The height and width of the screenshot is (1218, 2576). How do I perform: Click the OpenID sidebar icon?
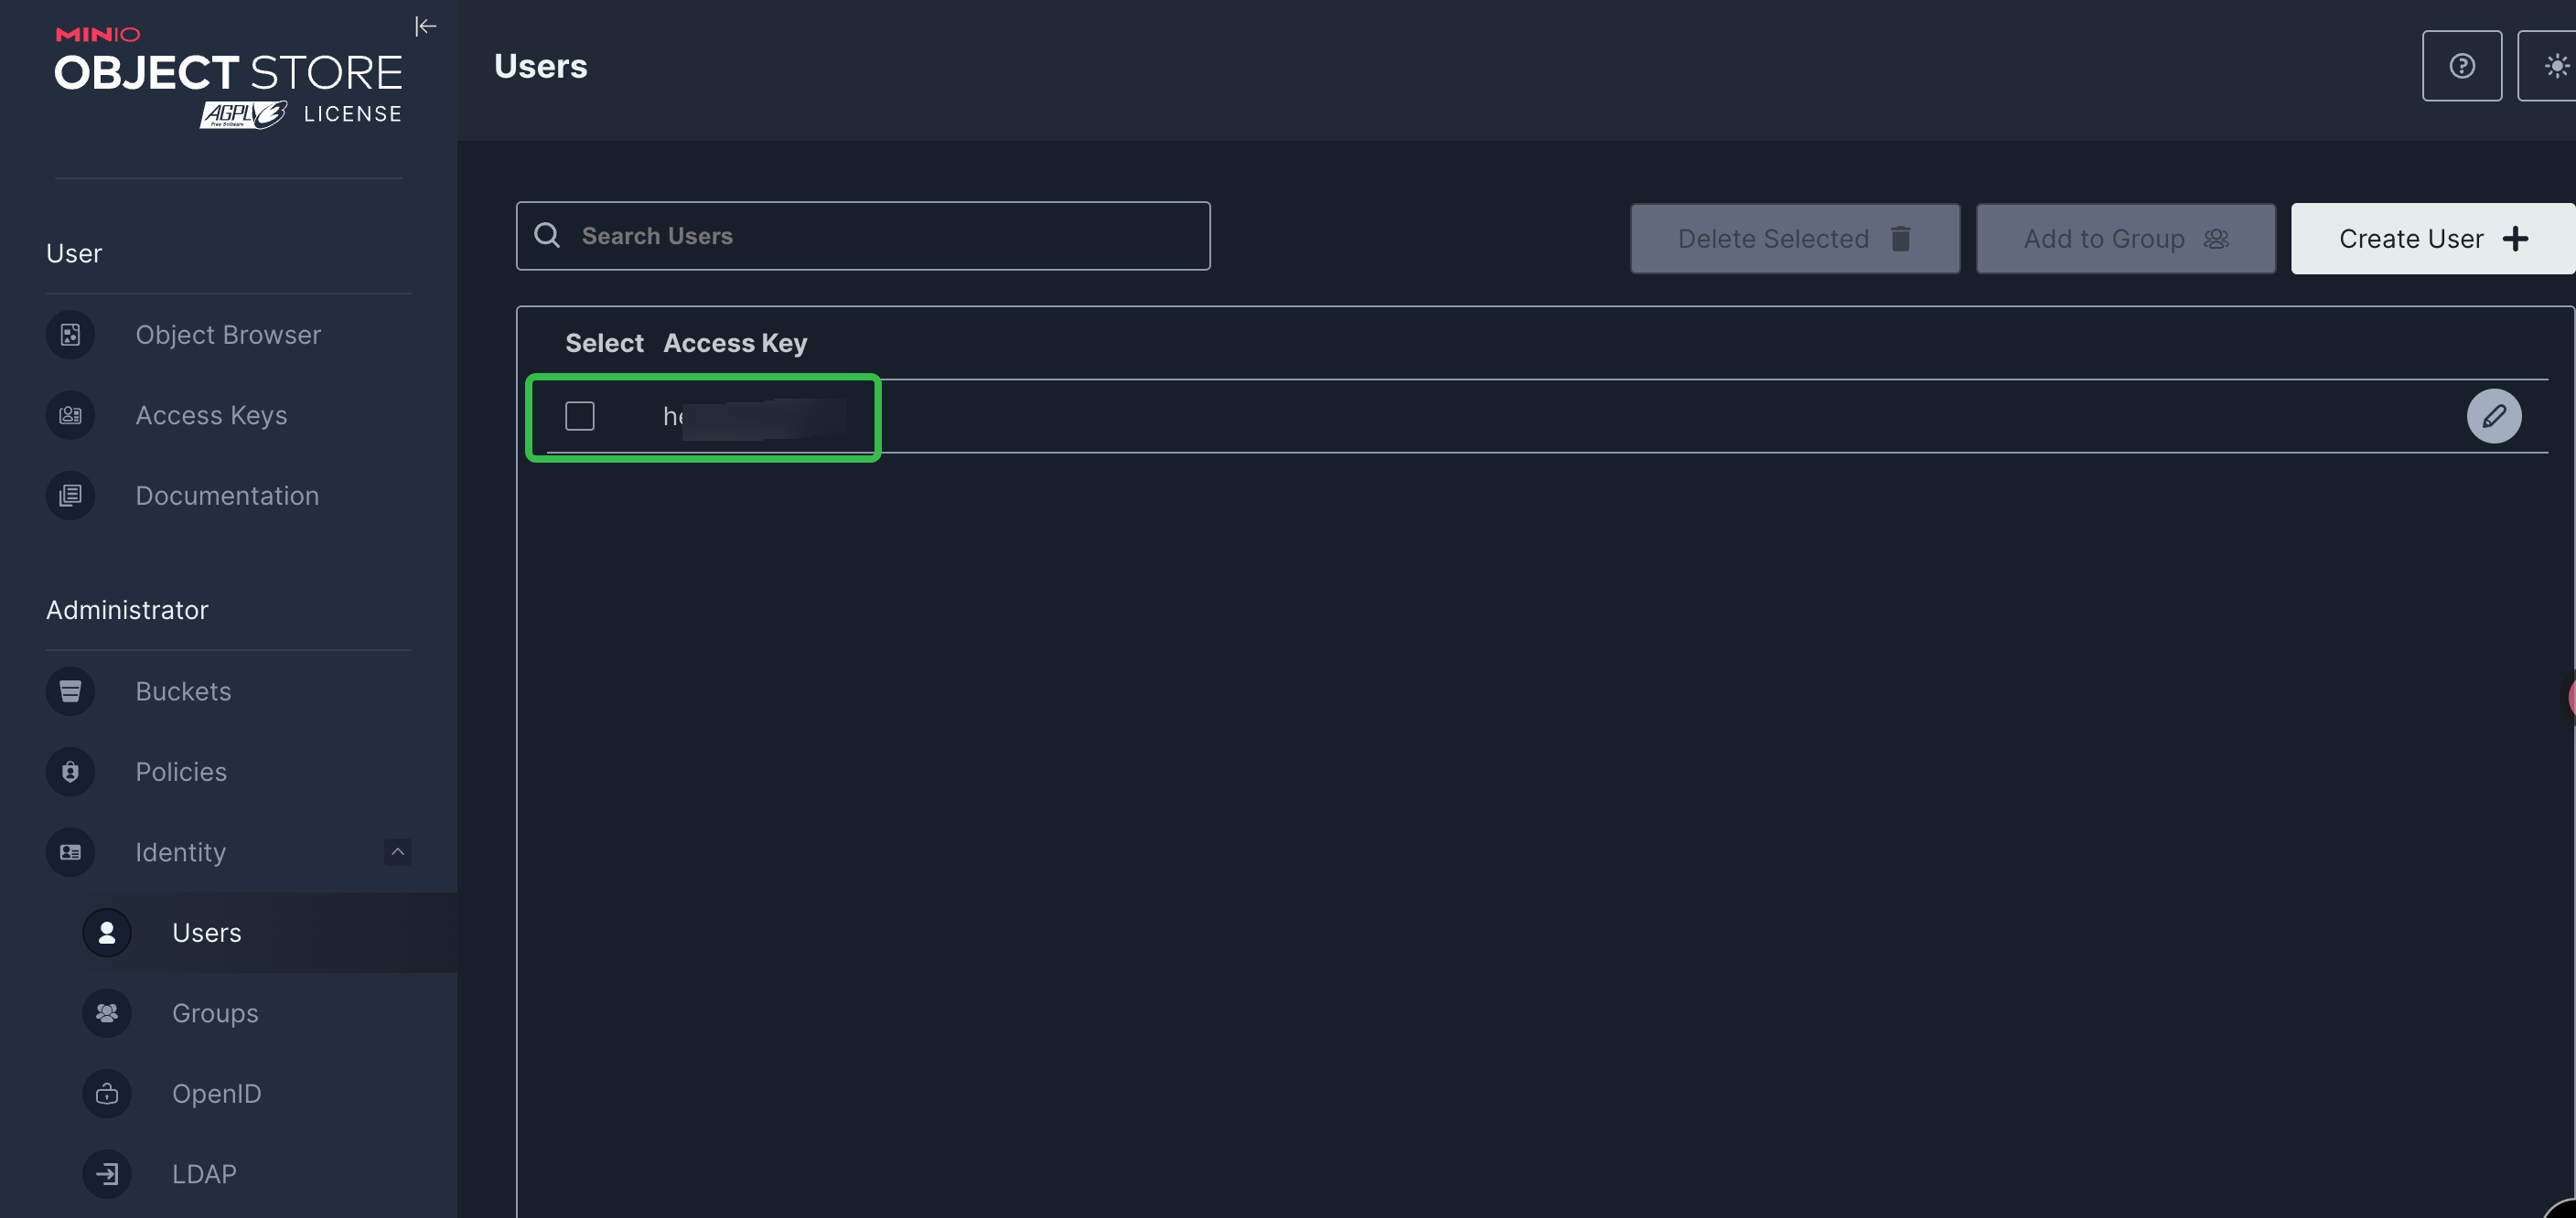(x=107, y=1094)
